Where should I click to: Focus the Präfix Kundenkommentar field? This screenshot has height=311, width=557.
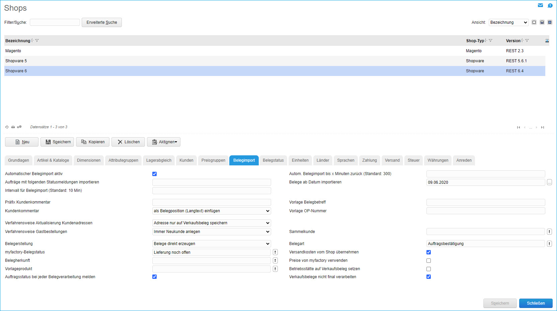click(212, 202)
